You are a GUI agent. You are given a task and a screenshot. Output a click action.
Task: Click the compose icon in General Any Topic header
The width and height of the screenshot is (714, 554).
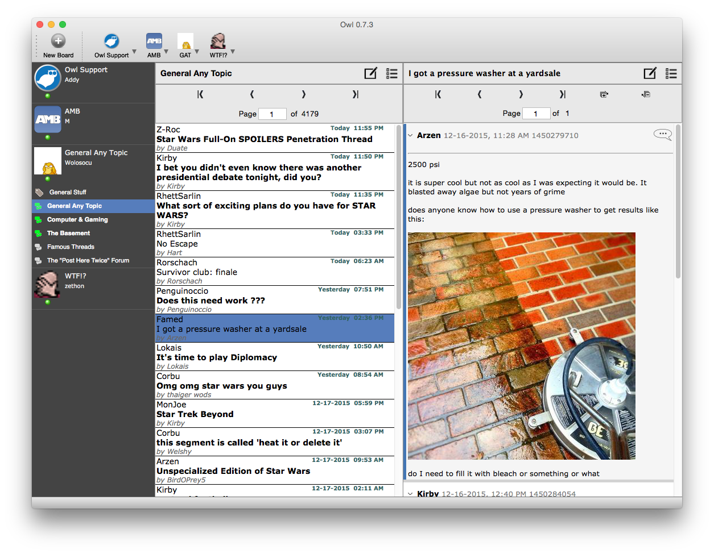[371, 73]
